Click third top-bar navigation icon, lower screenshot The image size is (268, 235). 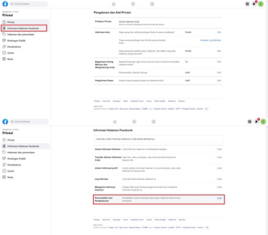[x=153, y=121]
